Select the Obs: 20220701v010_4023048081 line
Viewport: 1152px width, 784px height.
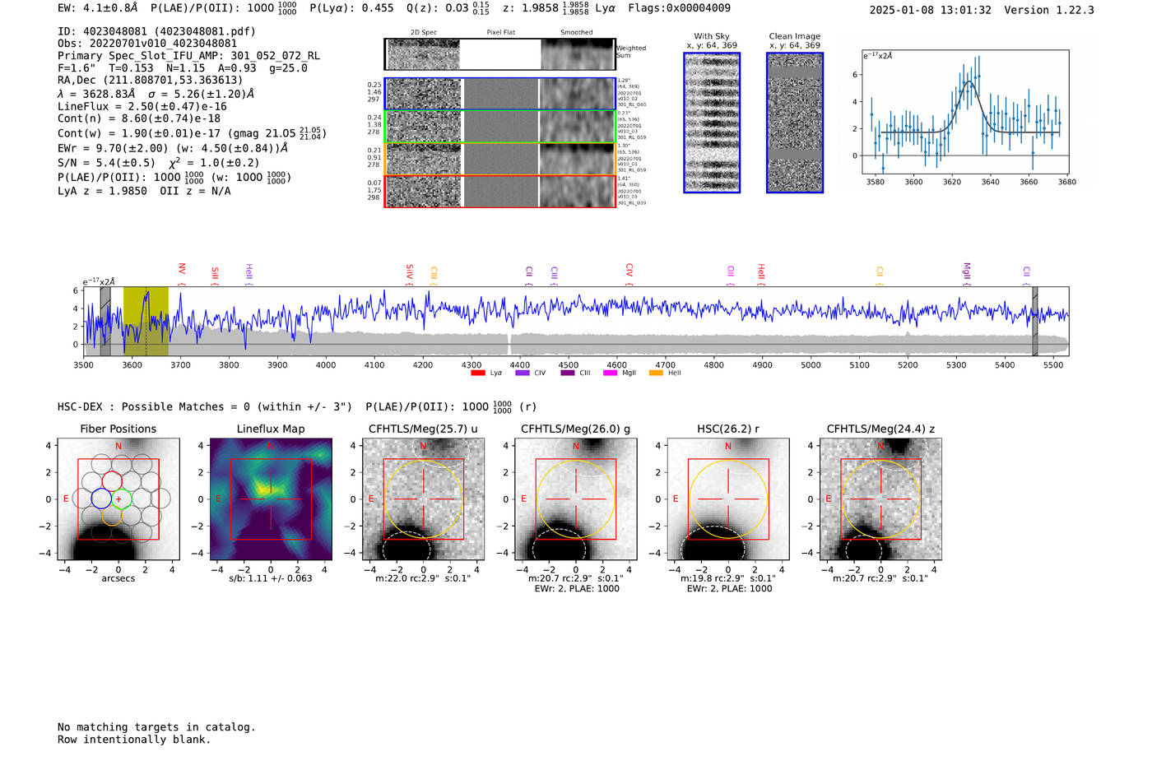(x=147, y=44)
